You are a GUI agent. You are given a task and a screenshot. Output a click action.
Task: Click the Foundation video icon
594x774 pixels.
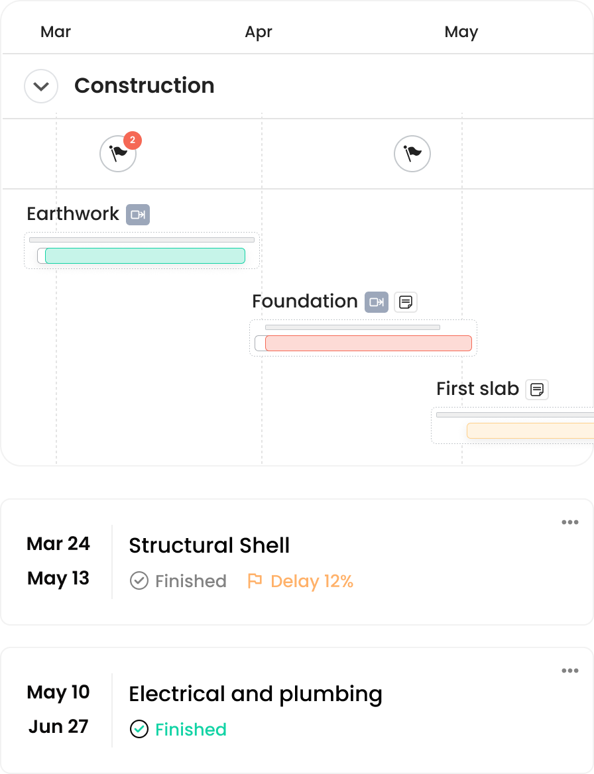[x=377, y=302]
